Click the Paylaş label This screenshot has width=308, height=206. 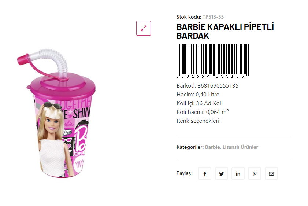coord(185,173)
